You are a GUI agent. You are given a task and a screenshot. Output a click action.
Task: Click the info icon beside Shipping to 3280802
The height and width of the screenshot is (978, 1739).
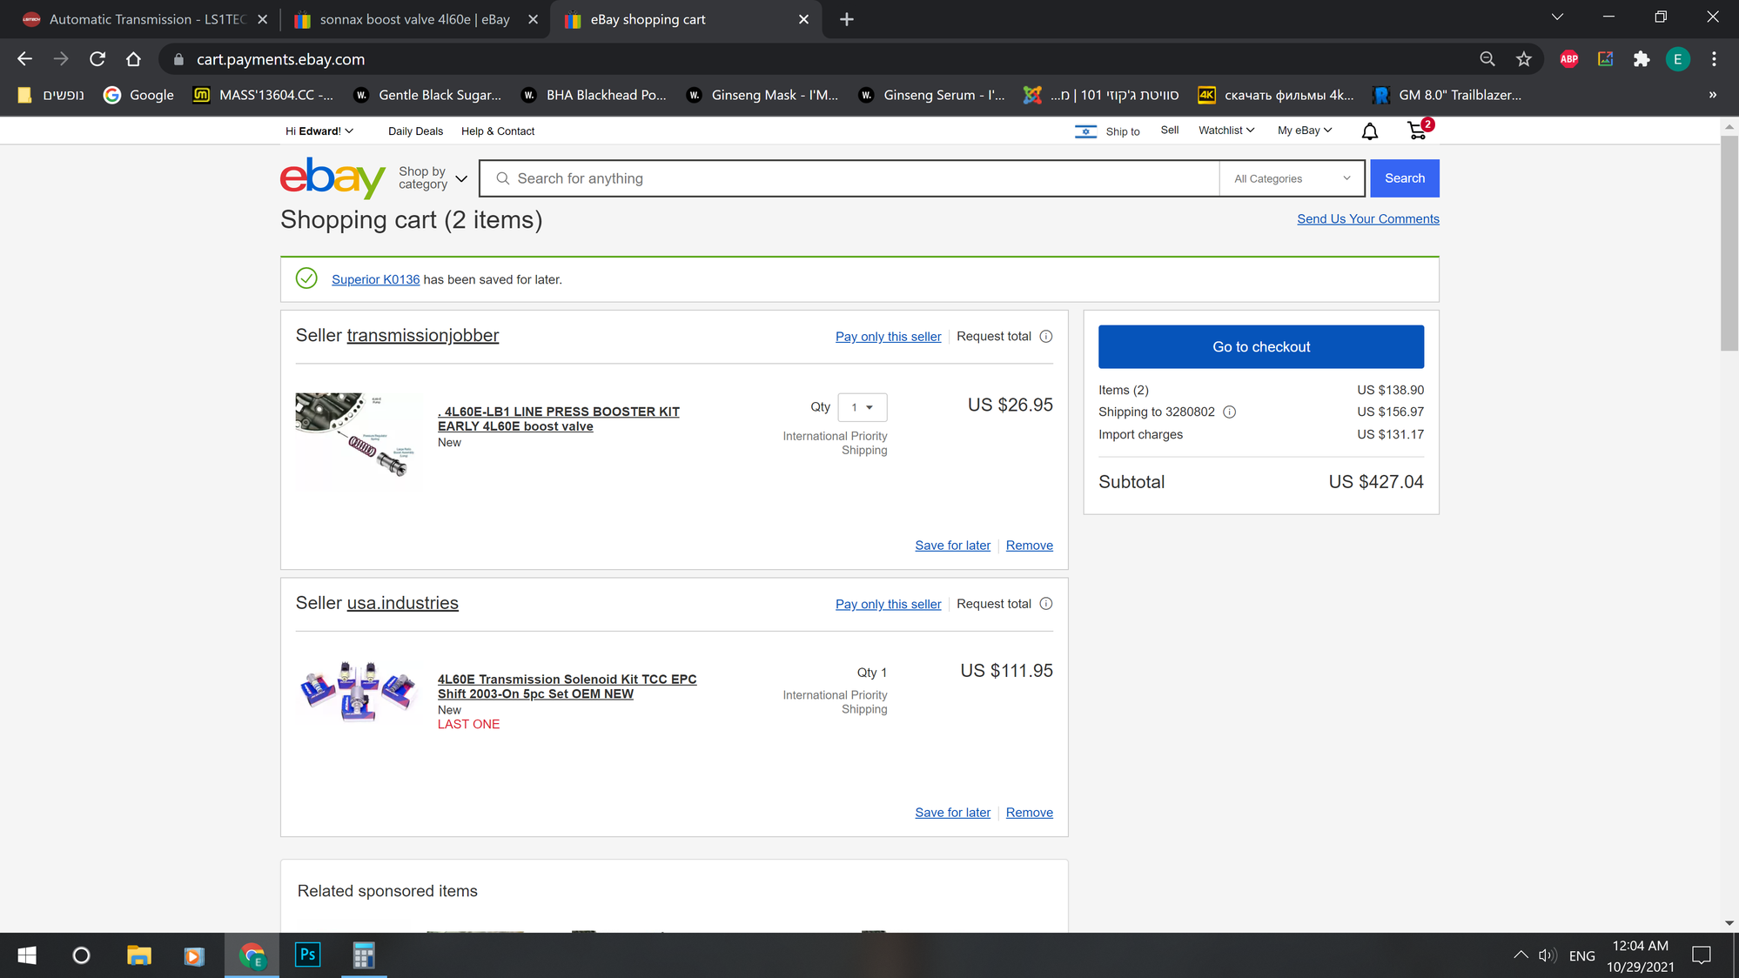point(1229,412)
